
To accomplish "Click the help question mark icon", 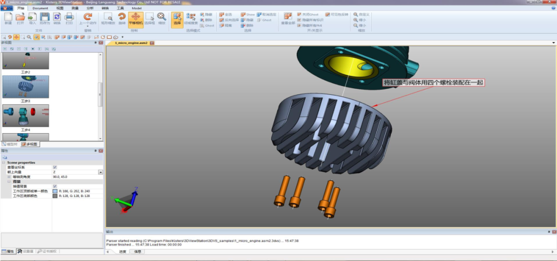I will [x=553, y=8].
